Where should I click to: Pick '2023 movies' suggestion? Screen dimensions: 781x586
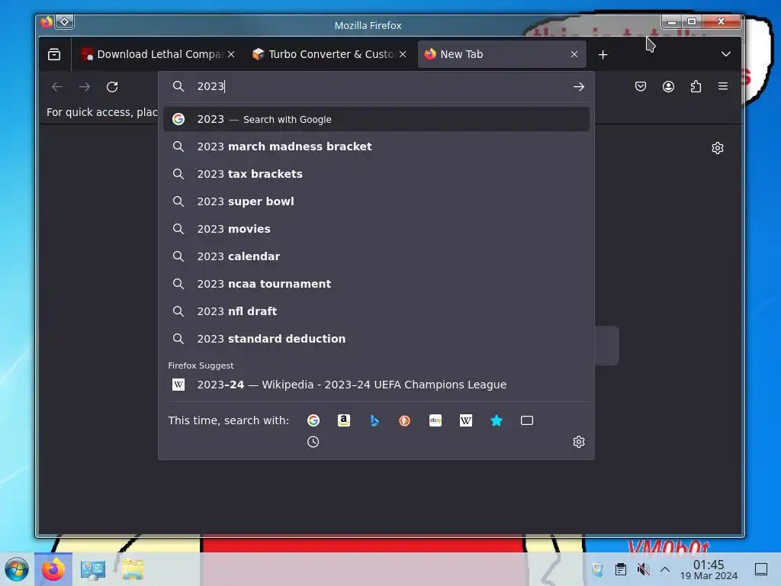(376, 229)
